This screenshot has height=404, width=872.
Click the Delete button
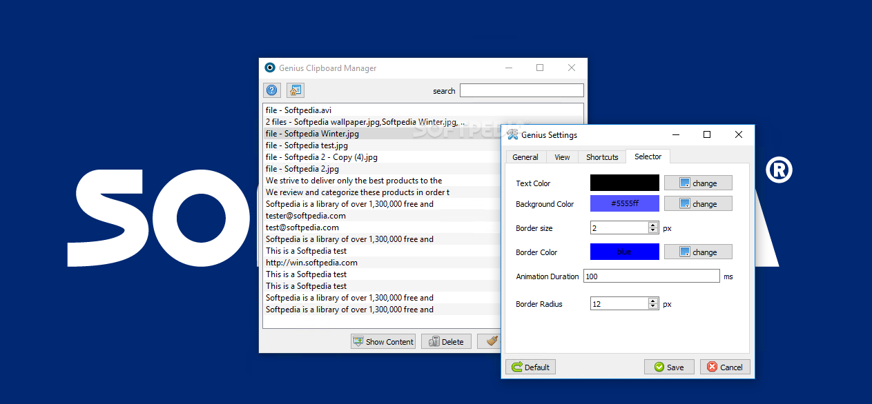pos(446,341)
